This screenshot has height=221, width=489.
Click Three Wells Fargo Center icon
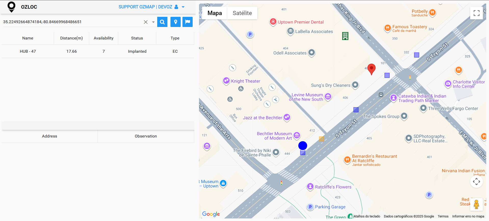pyautogui.click(x=423, y=108)
